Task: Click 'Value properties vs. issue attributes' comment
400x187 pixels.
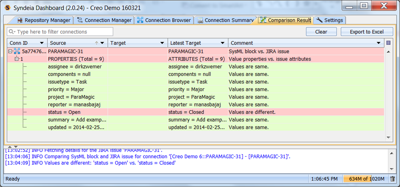Action: (x=270, y=59)
